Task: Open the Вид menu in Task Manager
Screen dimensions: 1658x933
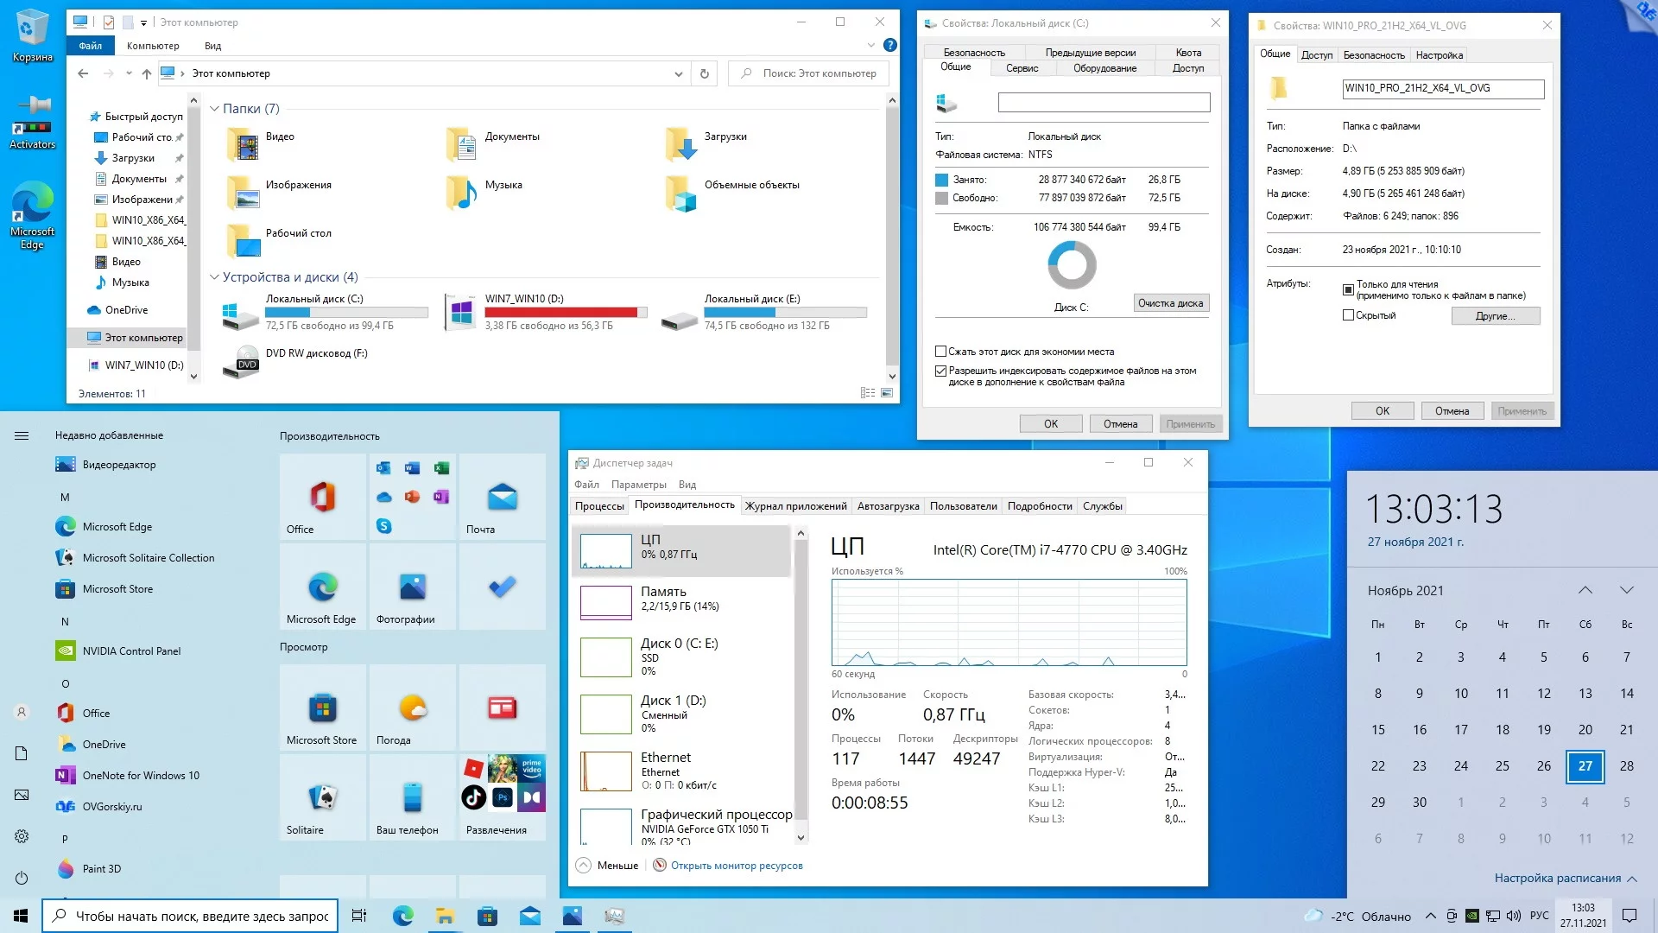Action: coord(687,485)
